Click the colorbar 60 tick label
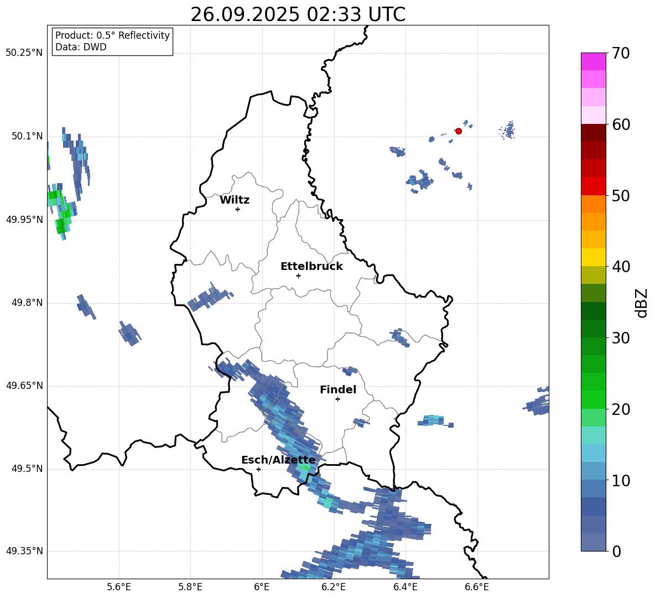Viewport: 655px width, 598px height. 621,124
